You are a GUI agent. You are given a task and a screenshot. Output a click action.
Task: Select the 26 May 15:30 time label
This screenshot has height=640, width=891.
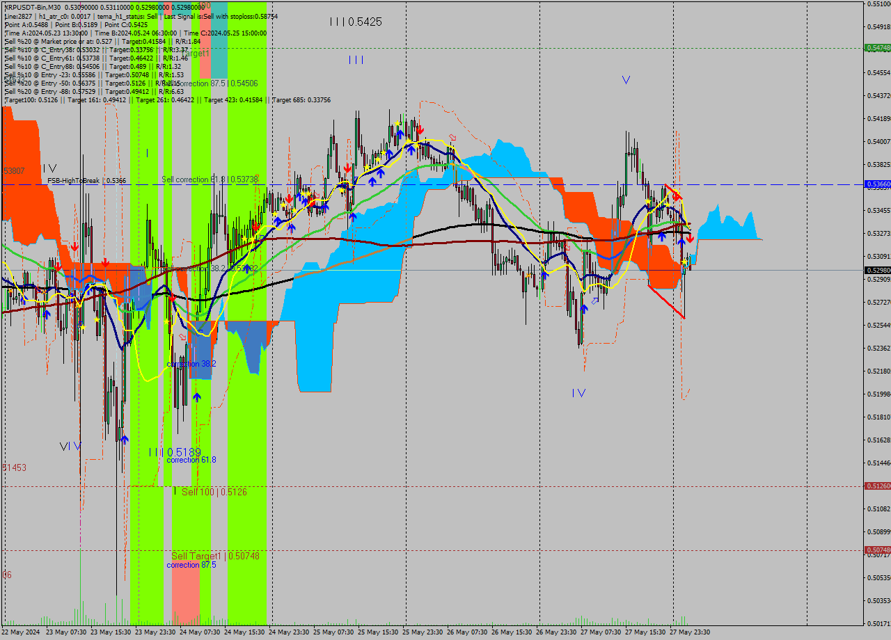(512, 632)
